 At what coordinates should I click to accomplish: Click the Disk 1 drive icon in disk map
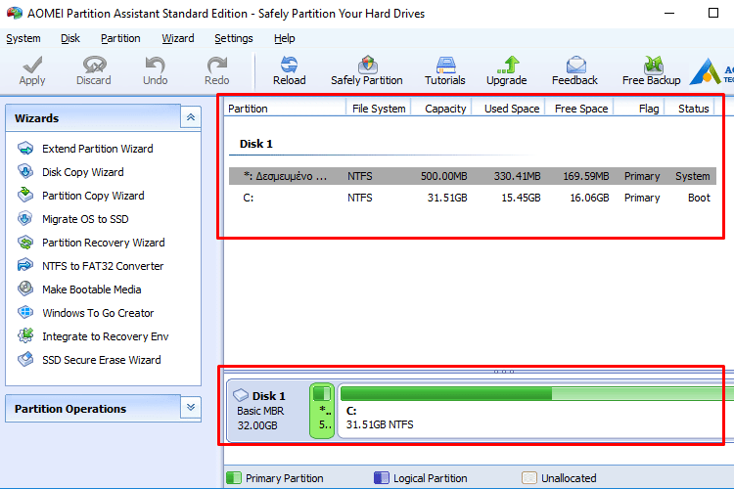tap(241, 395)
